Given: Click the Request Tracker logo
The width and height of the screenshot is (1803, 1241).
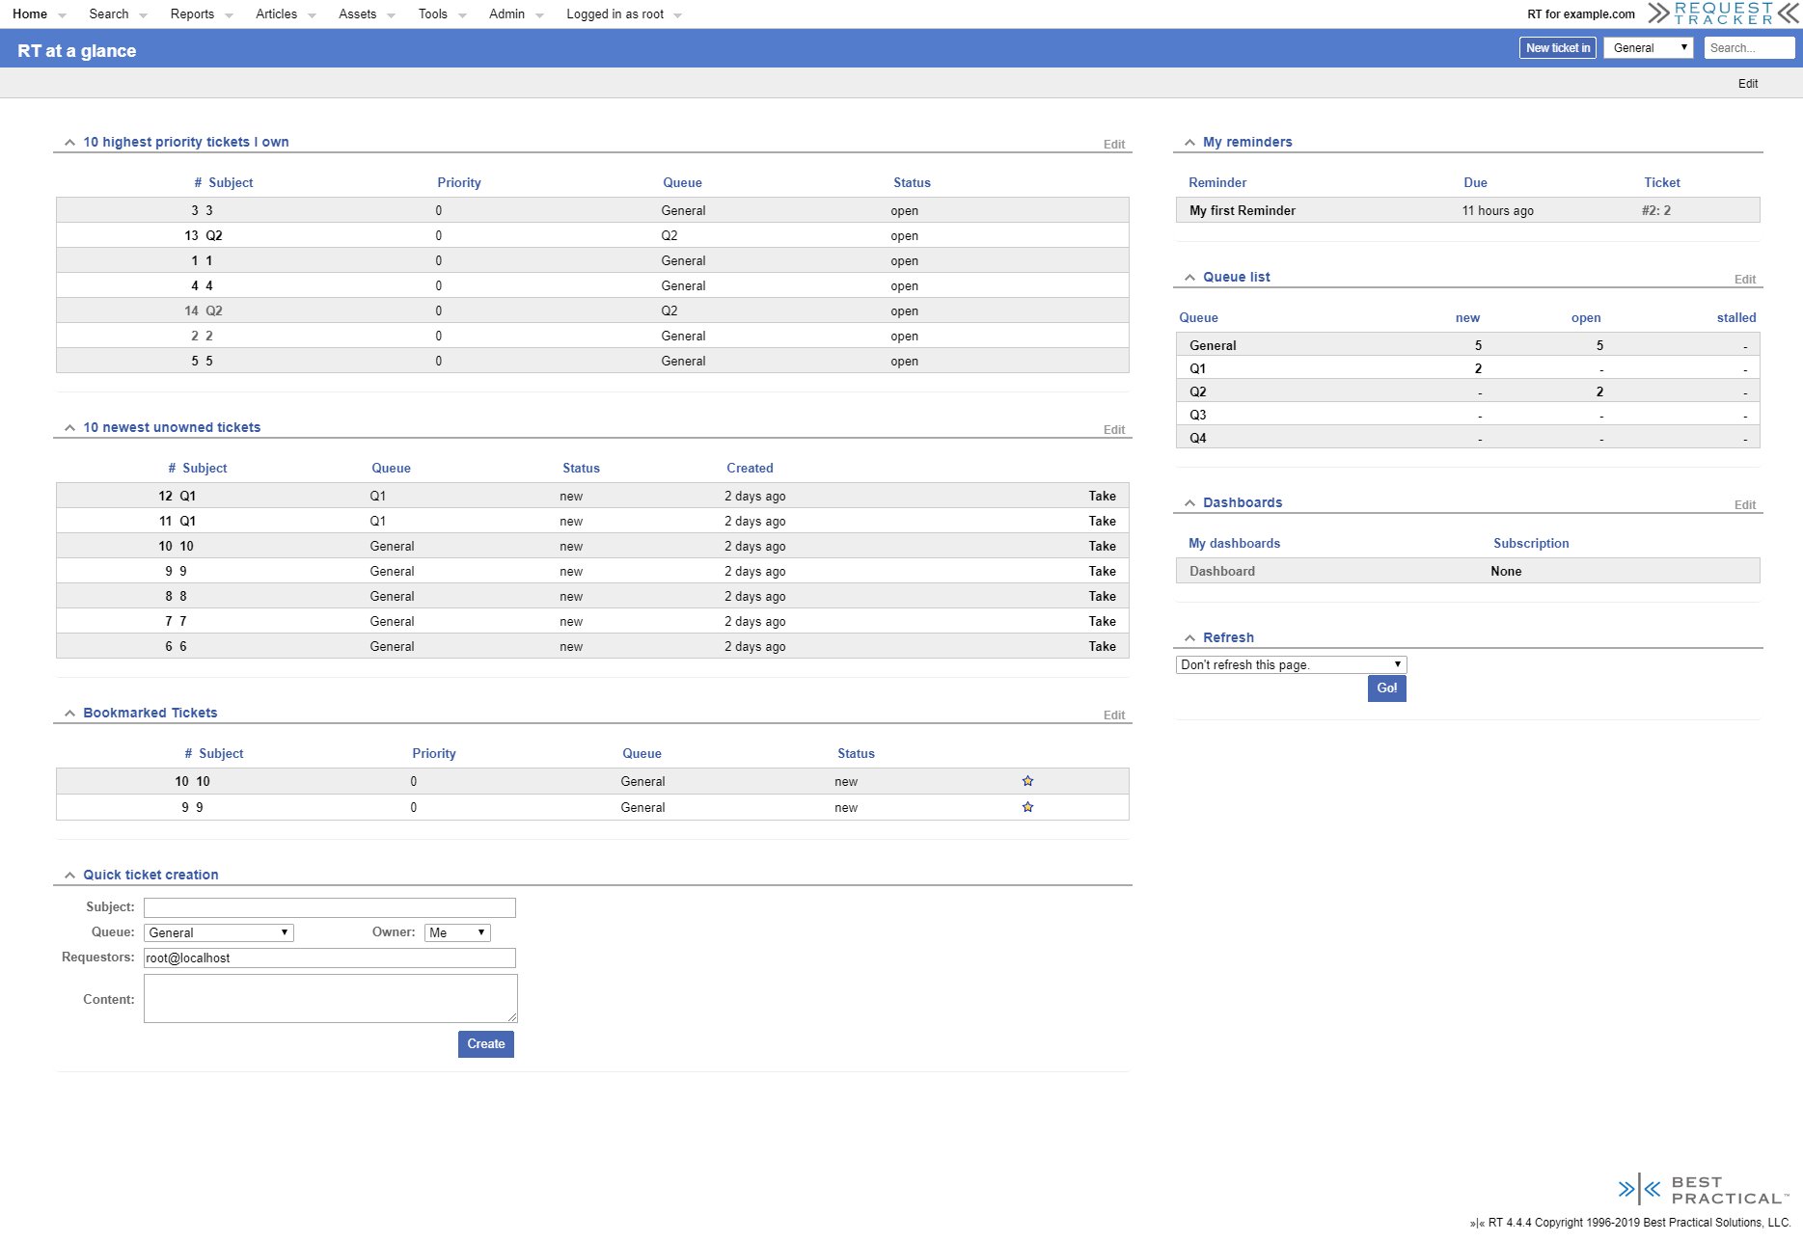Looking at the screenshot, I should tap(1723, 13).
